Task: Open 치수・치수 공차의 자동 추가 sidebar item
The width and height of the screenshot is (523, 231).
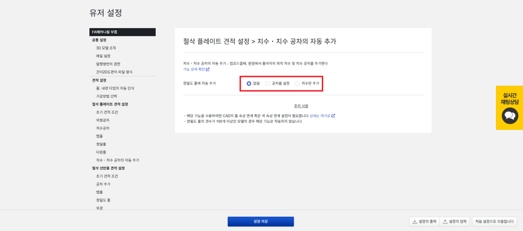Action: 117,160
